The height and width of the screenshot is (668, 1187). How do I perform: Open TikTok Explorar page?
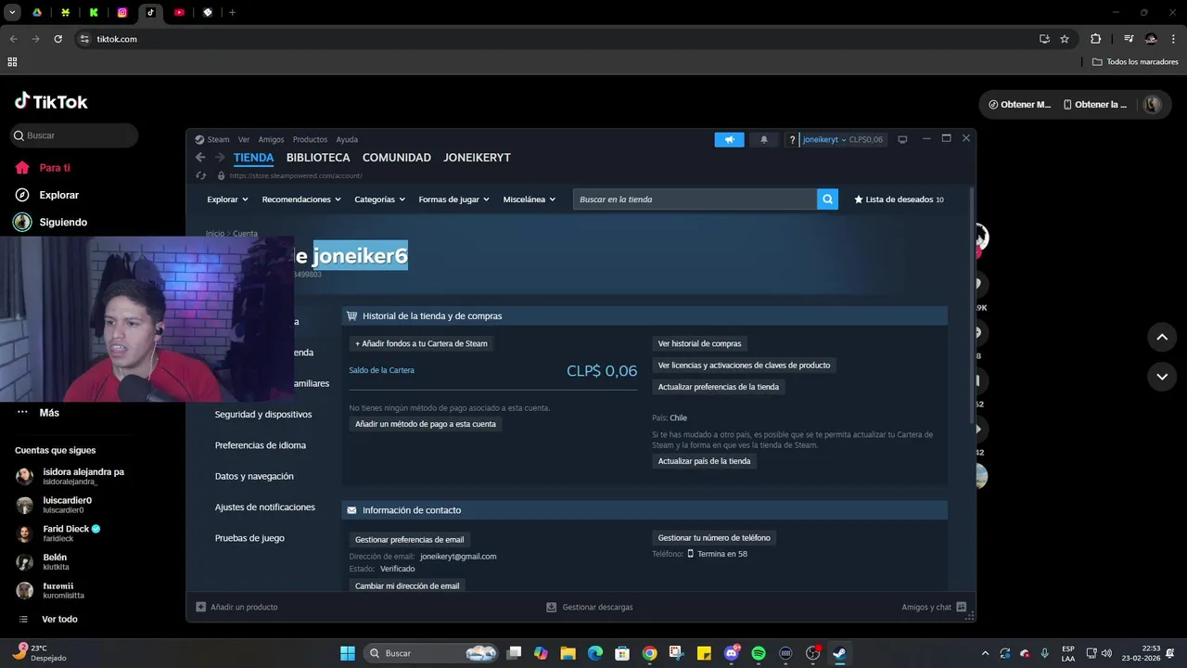[x=58, y=195]
